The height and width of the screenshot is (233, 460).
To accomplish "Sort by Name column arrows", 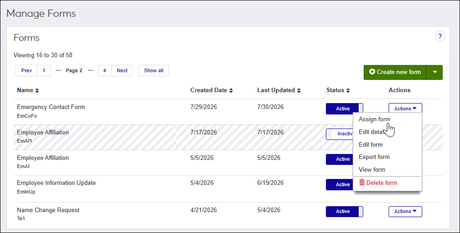I will pyautogui.click(x=37, y=90).
